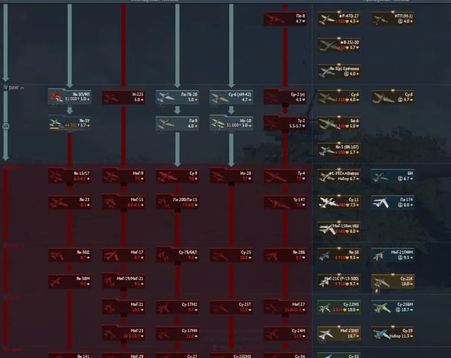Screen dimensions: 451x358
Task: Select the Су-39 pack aircraft
Action: [x=393, y=333]
